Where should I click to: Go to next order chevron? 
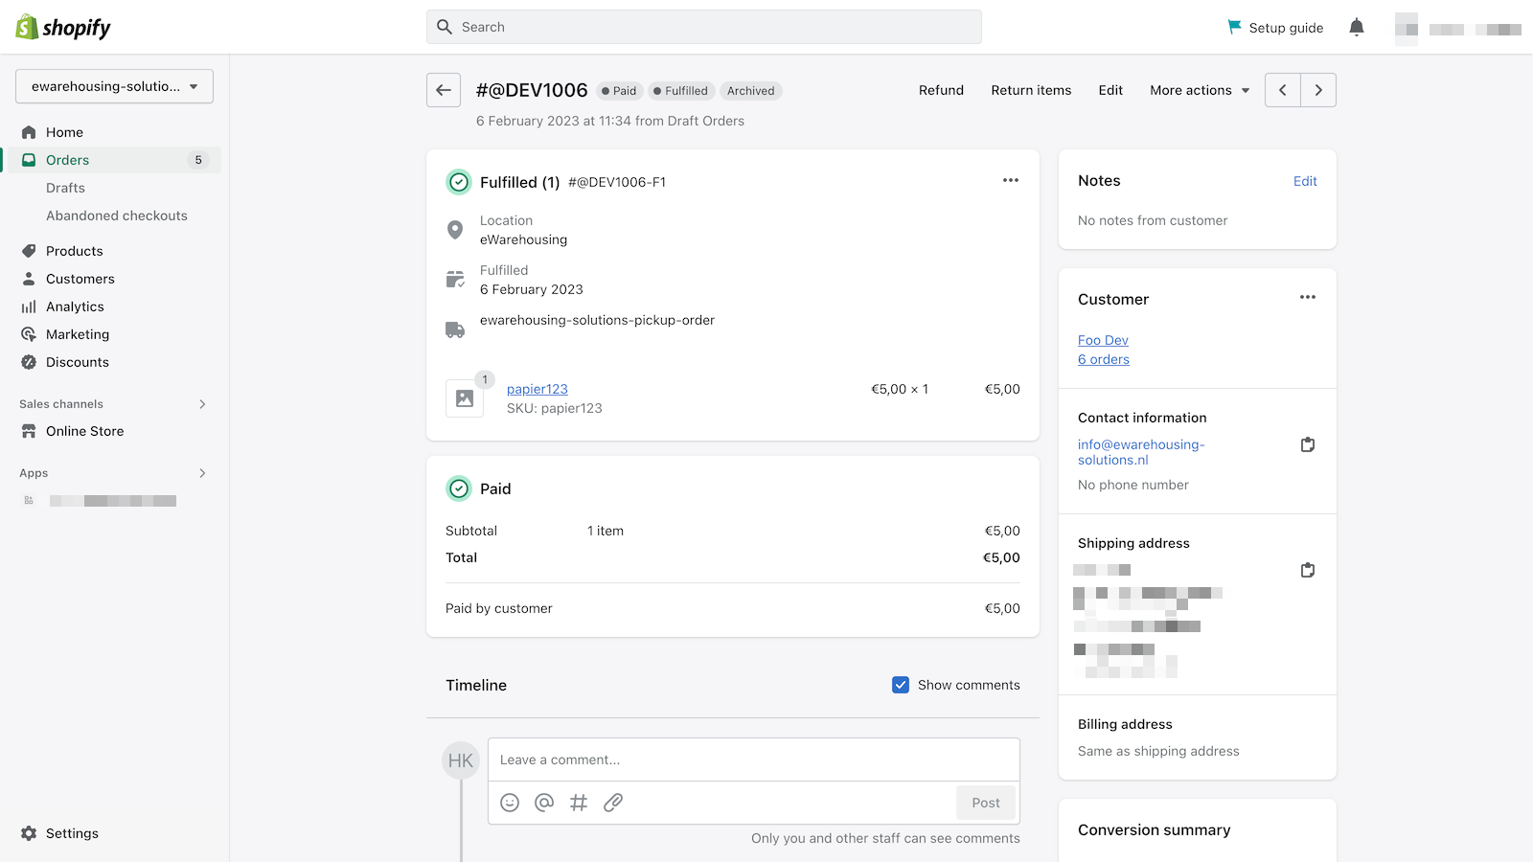click(x=1318, y=90)
